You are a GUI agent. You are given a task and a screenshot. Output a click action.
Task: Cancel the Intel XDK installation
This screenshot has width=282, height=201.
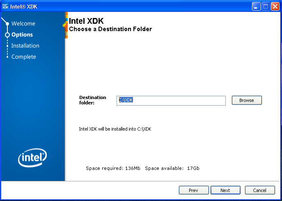click(260, 190)
